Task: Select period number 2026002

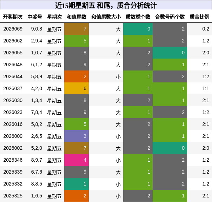Action: pos(13,148)
